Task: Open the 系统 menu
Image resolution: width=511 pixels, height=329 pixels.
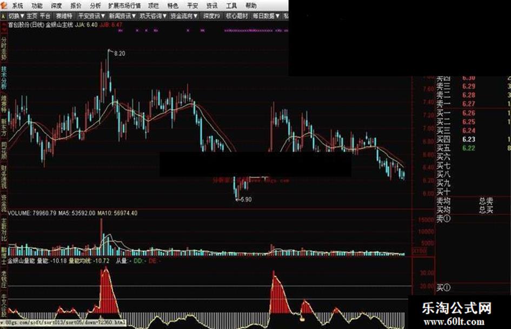Action: pyautogui.click(x=17, y=5)
